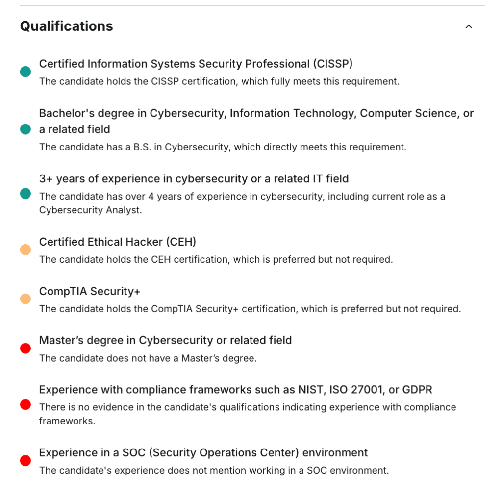The height and width of the screenshot is (499, 502).
Task: Click red dot beside Master's degree requirement
Action: click(x=25, y=349)
